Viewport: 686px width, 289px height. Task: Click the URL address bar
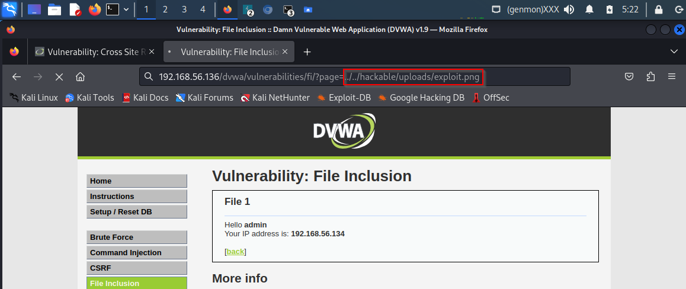point(355,76)
